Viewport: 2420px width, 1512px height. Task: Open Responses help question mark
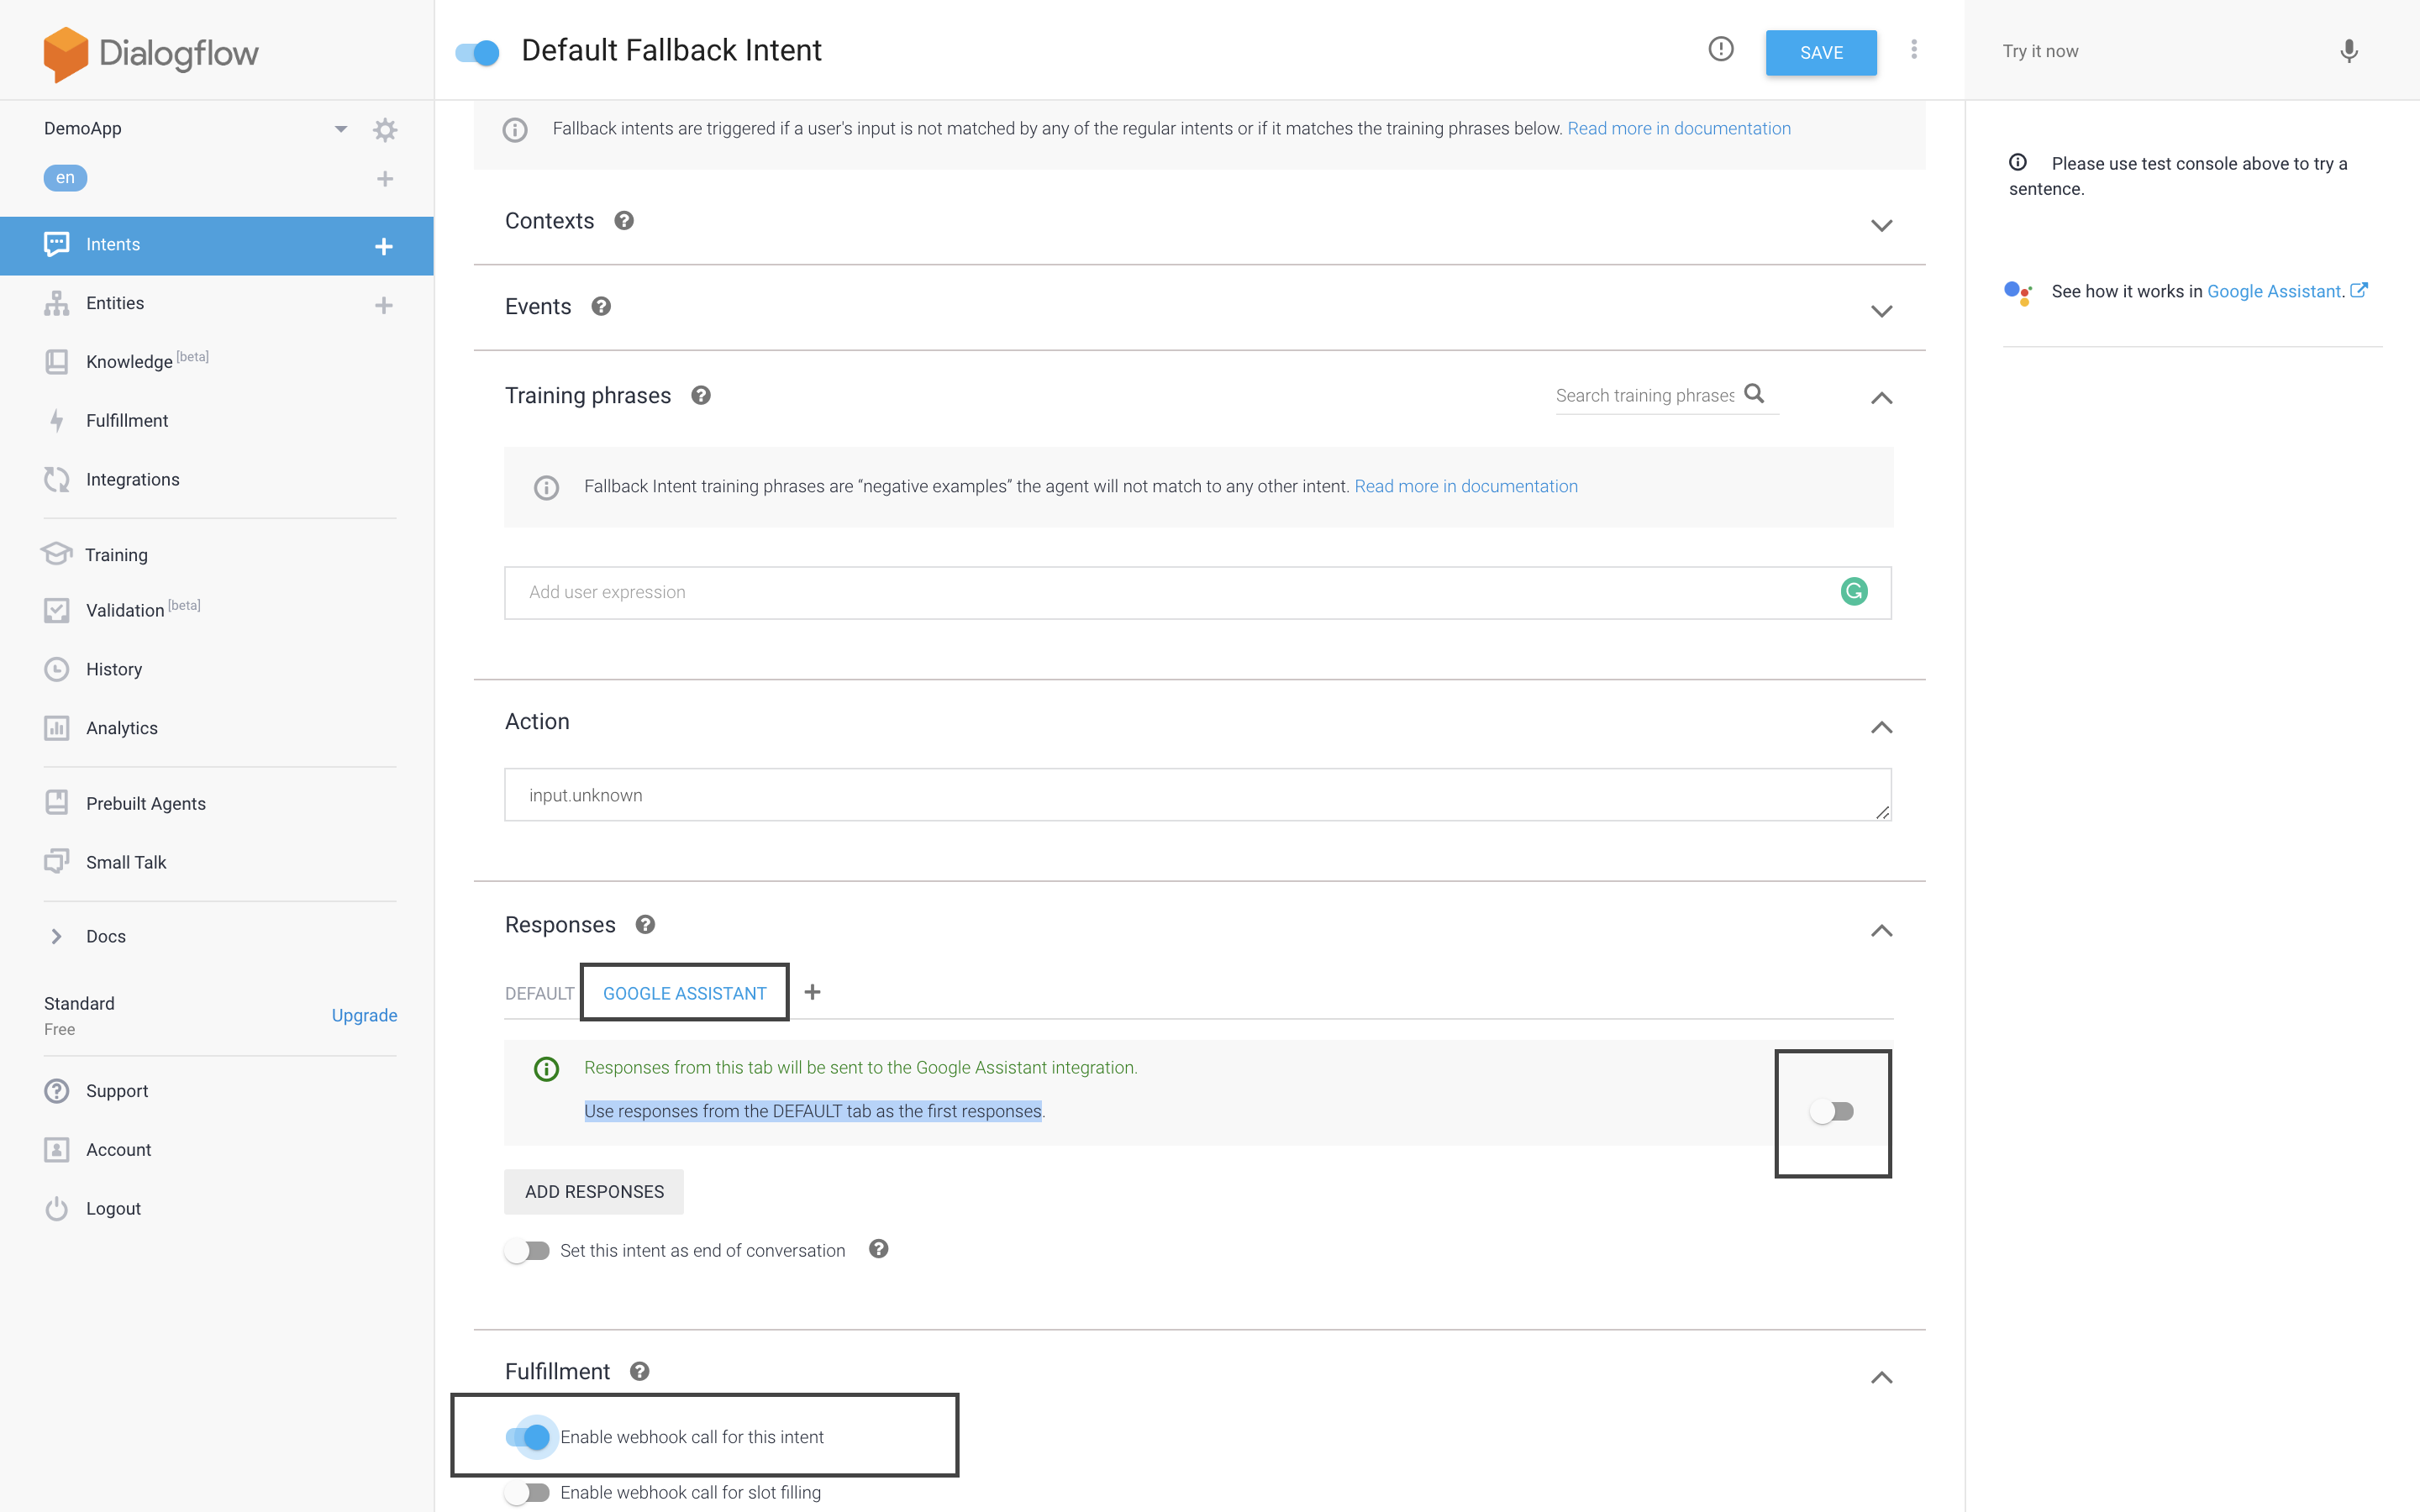pos(645,925)
